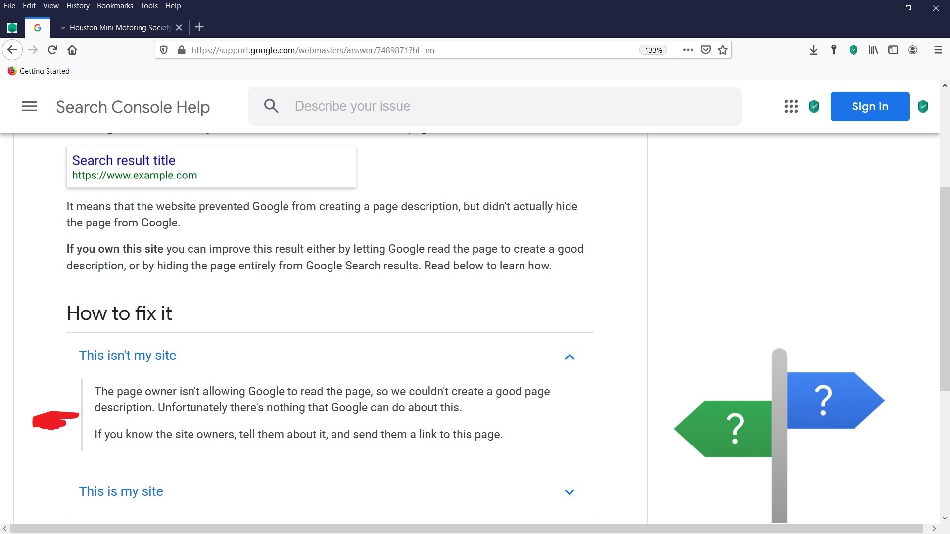Open the green shield extension in toolbar
The height and width of the screenshot is (534, 950).
(854, 50)
